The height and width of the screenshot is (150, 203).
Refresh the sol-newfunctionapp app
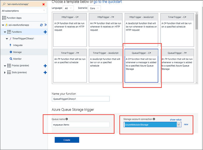pos(41,25)
